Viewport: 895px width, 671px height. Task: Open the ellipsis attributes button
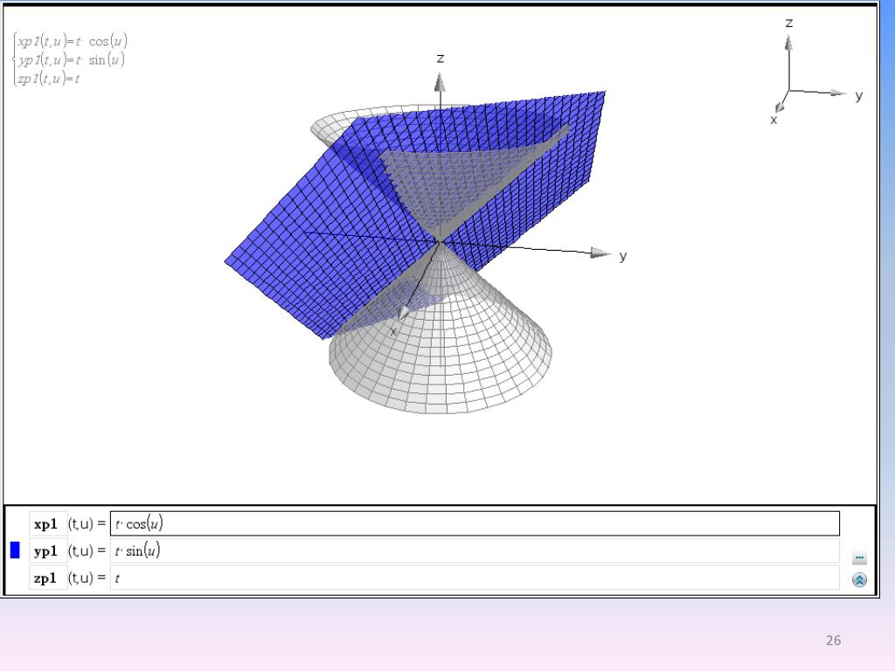point(859,557)
